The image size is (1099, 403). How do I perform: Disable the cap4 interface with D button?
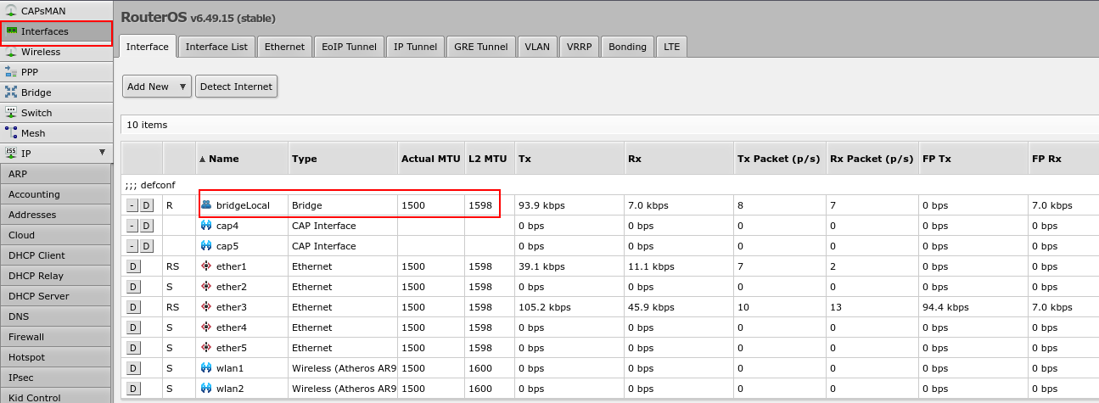click(146, 226)
